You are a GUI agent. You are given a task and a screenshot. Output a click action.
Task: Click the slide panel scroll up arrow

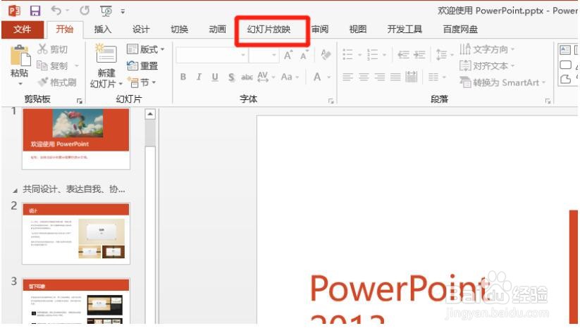coord(150,114)
